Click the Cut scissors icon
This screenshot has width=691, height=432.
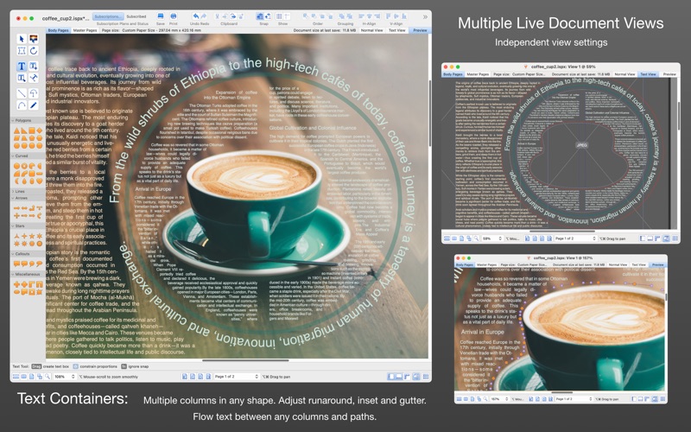(217, 16)
